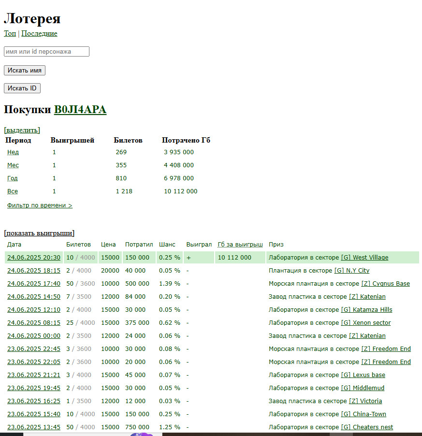This screenshot has width=422, height=436.
Task: Open the 23.06.2025 21:21 lottery date
Action: [x=34, y=375]
